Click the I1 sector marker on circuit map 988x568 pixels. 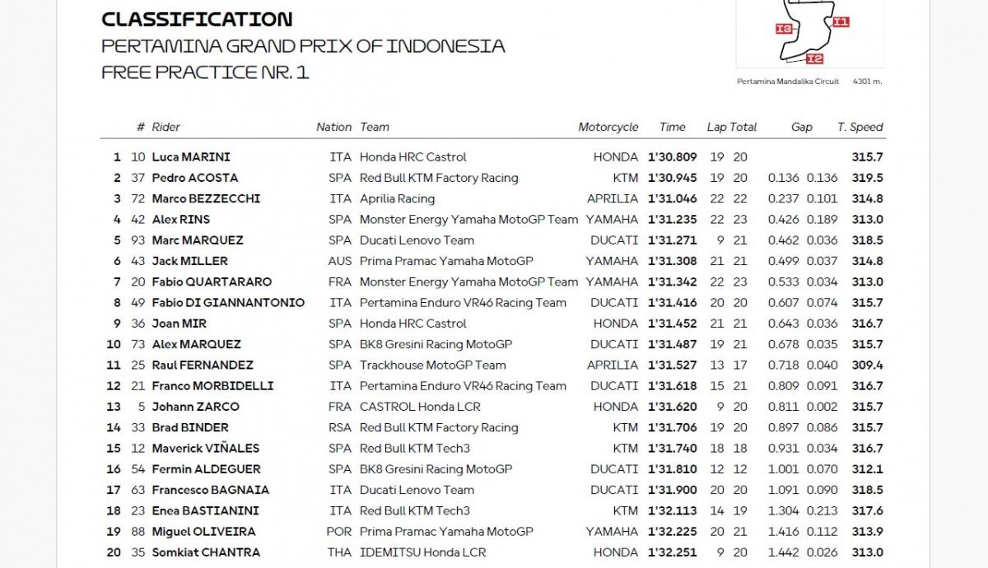click(840, 22)
